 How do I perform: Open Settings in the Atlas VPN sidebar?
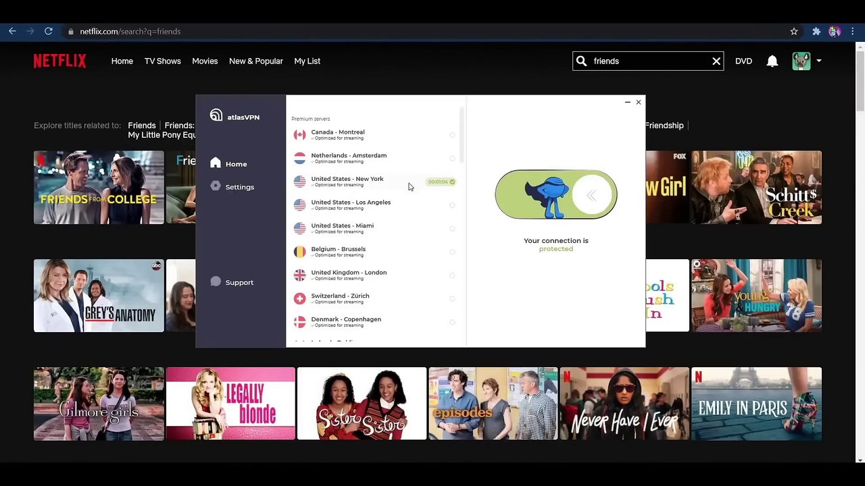click(232, 186)
